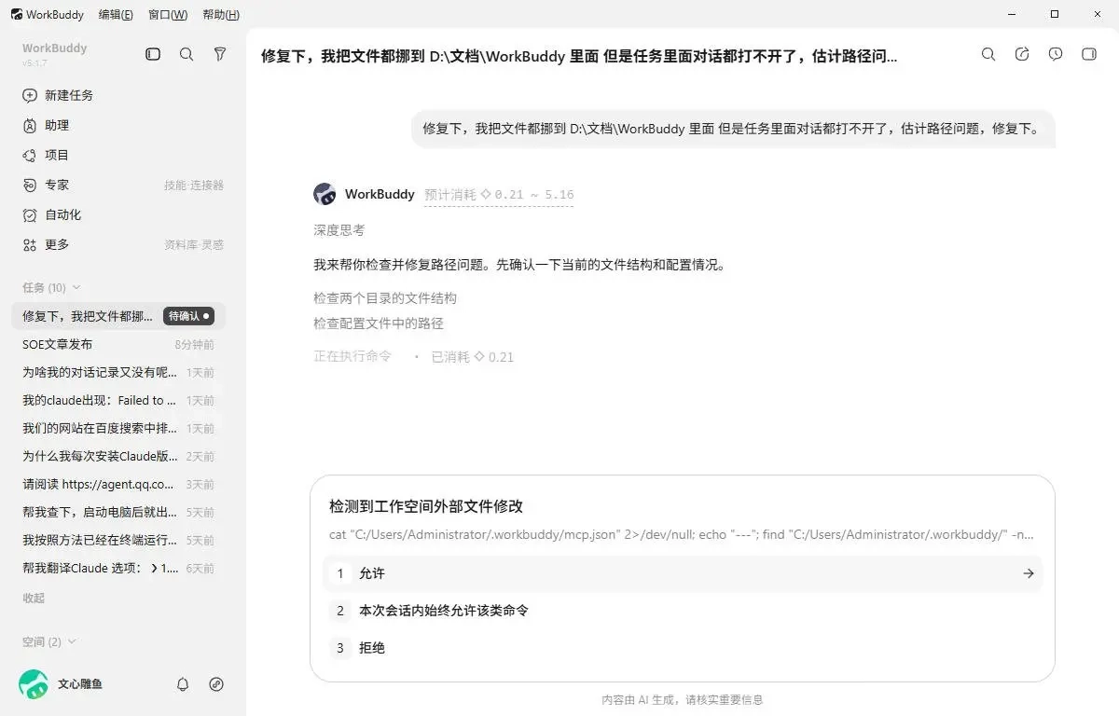Toggle the sidebar panel icon
This screenshot has width=1119, height=716.
[x=153, y=55]
